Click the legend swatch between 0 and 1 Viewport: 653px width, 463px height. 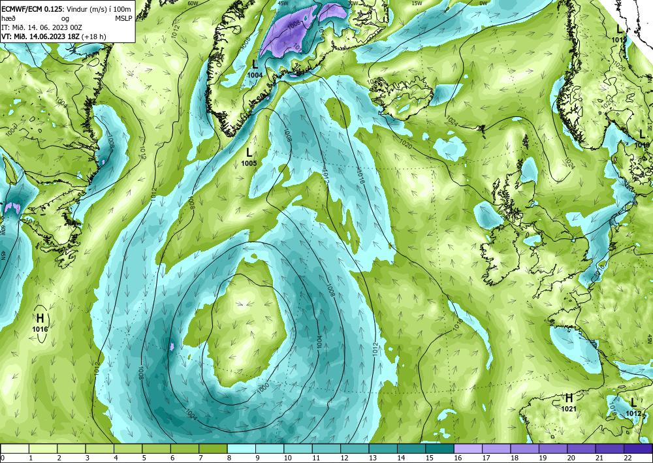pyautogui.click(x=14, y=449)
